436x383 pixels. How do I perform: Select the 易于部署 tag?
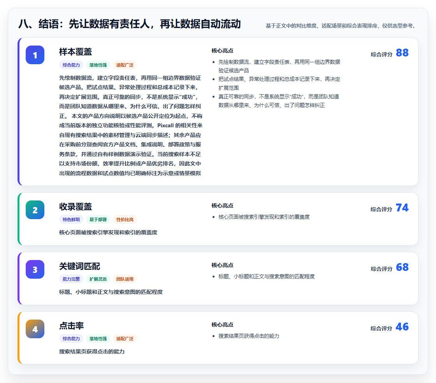click(98, 220)
